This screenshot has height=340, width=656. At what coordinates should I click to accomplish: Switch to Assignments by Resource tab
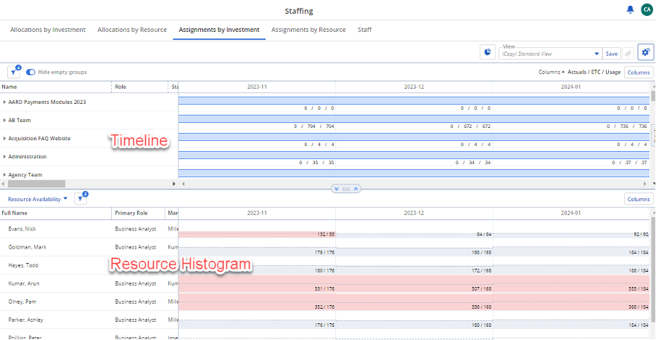click(308, 30)
